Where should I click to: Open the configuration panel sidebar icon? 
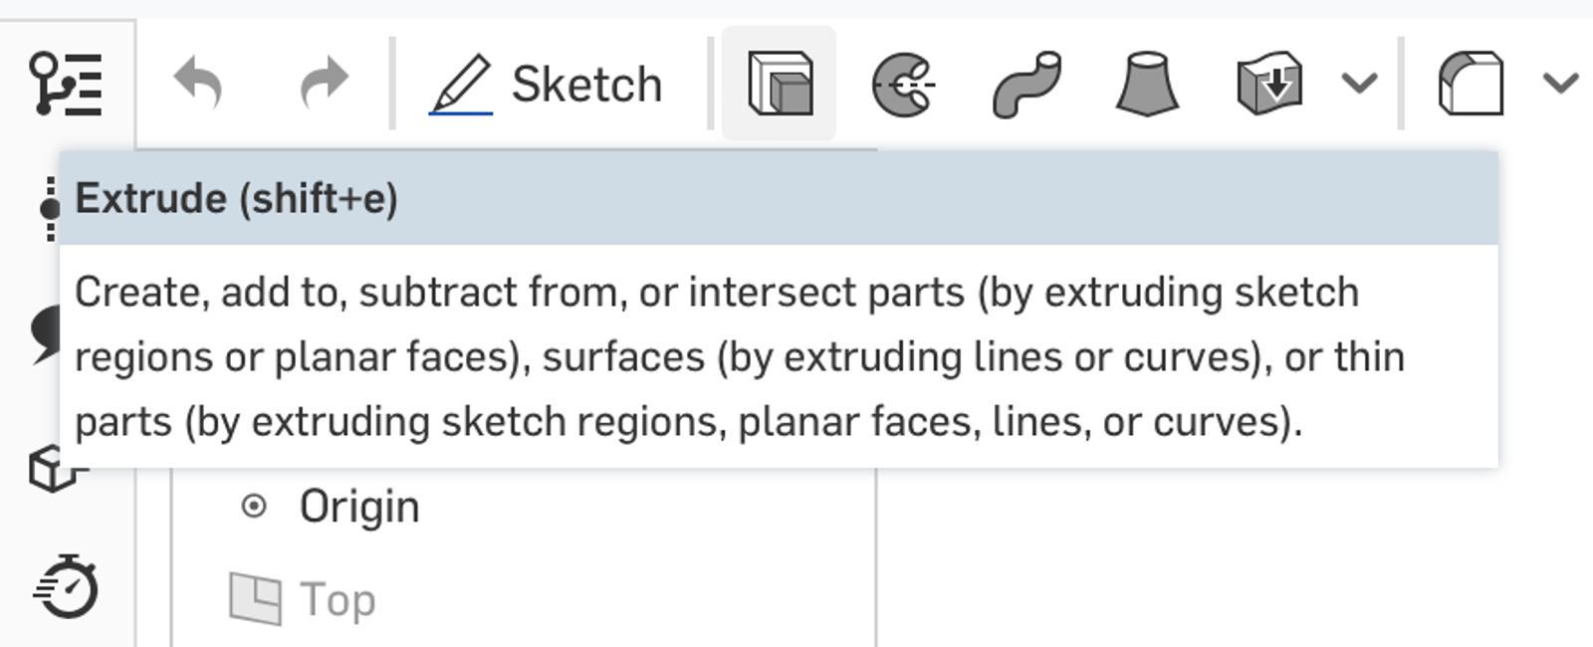pyautogui.click(x=49, y=209)
